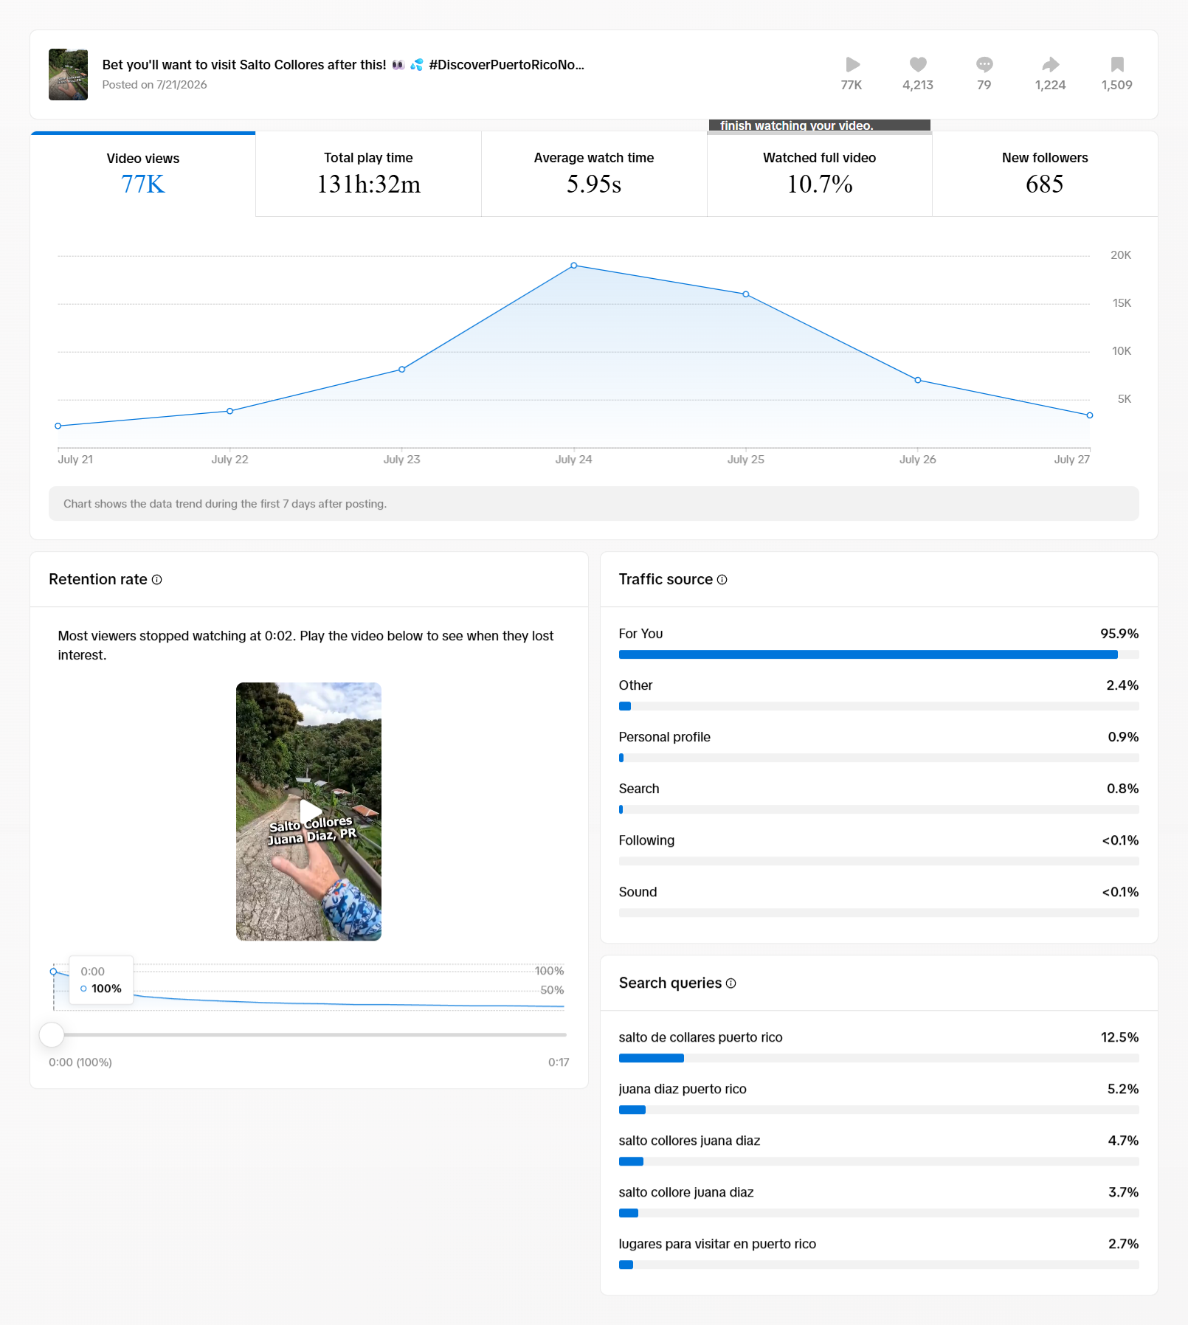The image size is (1188, 1325).
Task: Click the July 26 chart data point
Action: point(918,380)
